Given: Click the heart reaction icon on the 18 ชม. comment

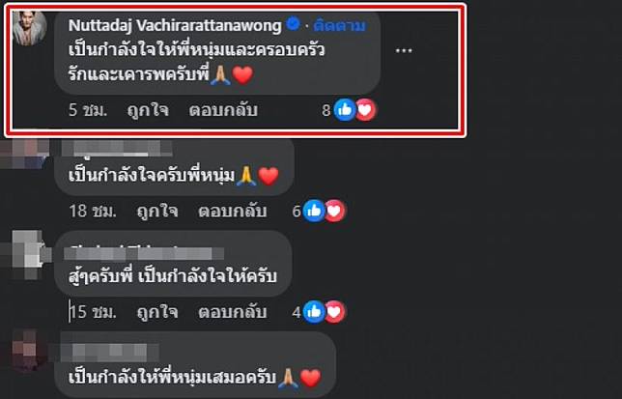Looking at the screenshot, I should point(335,211).
